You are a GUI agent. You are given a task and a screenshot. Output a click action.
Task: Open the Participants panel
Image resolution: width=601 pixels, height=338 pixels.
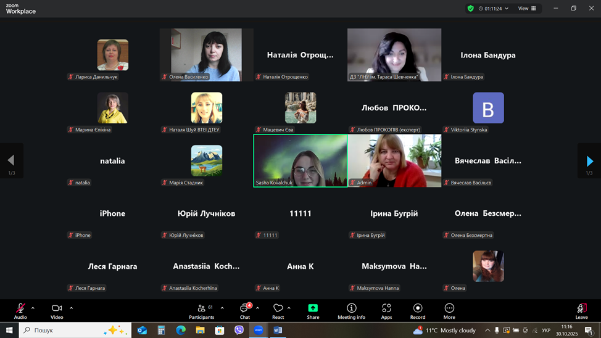[x=202, y=311]
